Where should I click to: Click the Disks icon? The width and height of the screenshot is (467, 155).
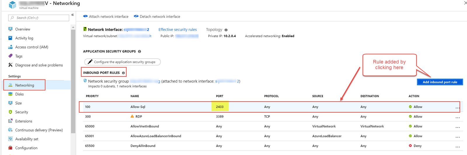point(11,94)
